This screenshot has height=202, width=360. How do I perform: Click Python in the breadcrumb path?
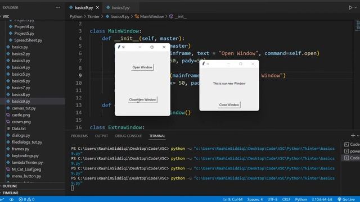(76, 16)
